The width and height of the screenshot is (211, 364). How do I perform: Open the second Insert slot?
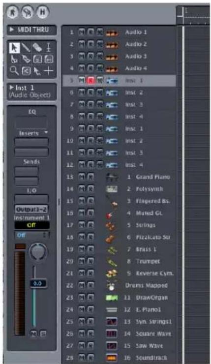coord(31,152)
